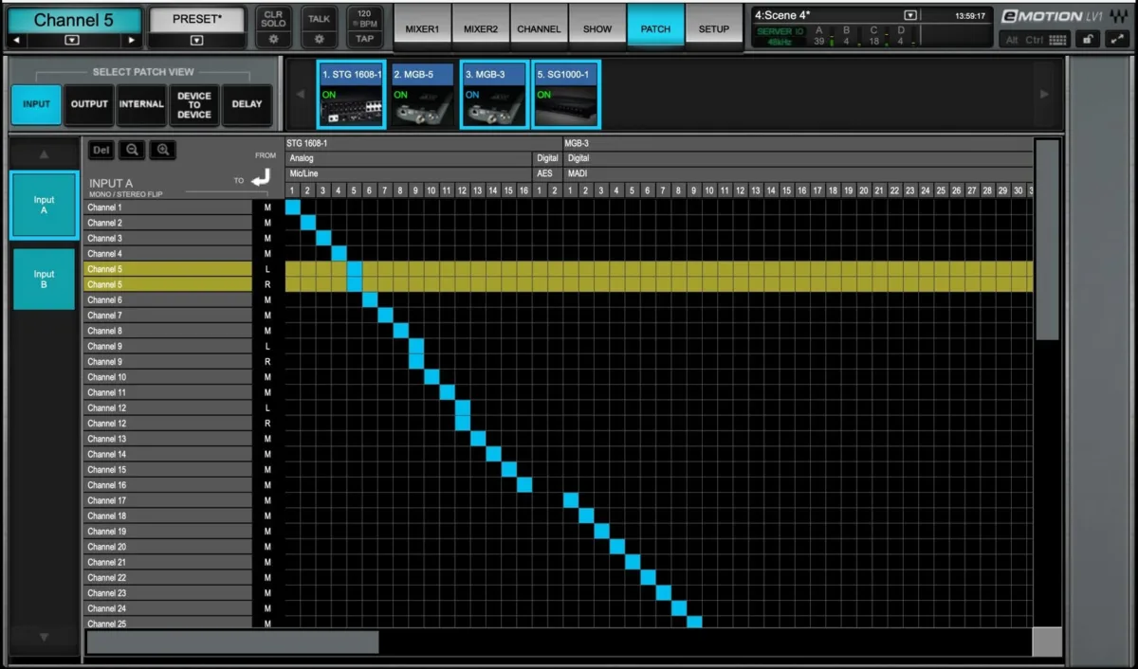Open the Channel 5 selector dropdown

click(73, 41)
